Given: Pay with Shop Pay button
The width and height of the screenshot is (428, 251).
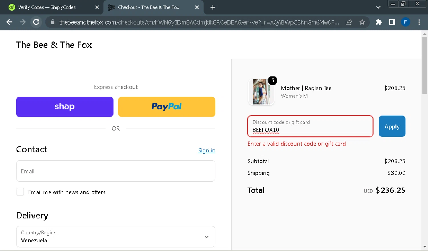Looking at the screenshot, I should pos(65,107).
